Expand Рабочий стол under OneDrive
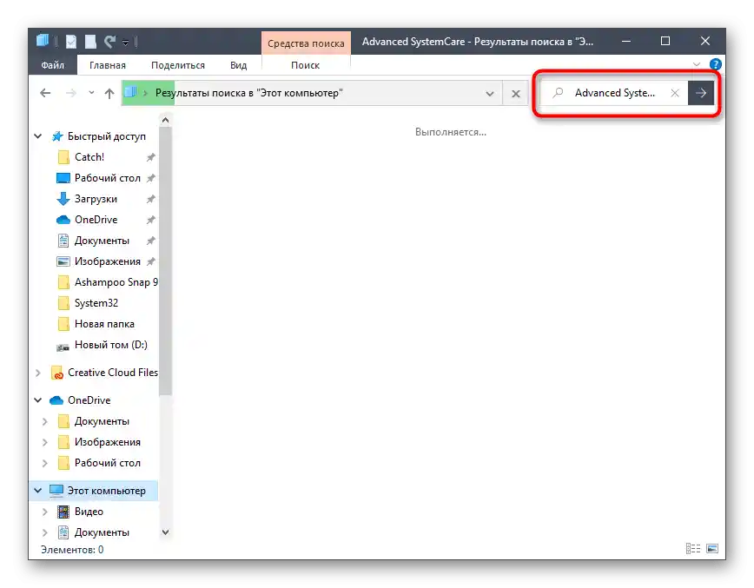 pos(44,464)
